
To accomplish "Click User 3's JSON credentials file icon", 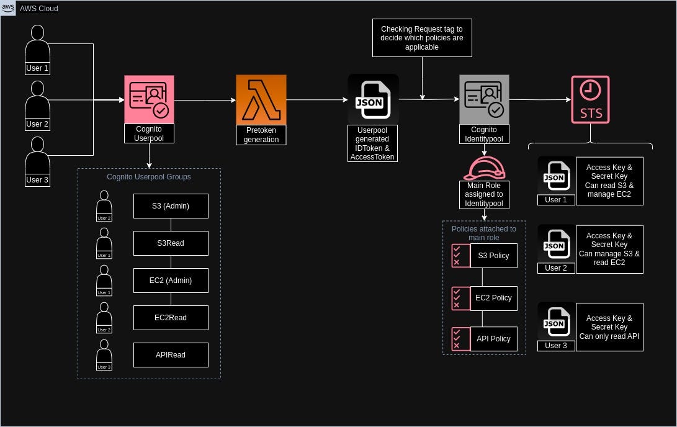I will (556, 323).
